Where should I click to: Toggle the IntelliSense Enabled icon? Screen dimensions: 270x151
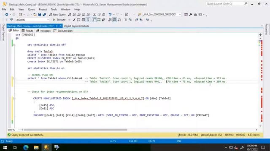pyautogui.click(x=88, y=20)
